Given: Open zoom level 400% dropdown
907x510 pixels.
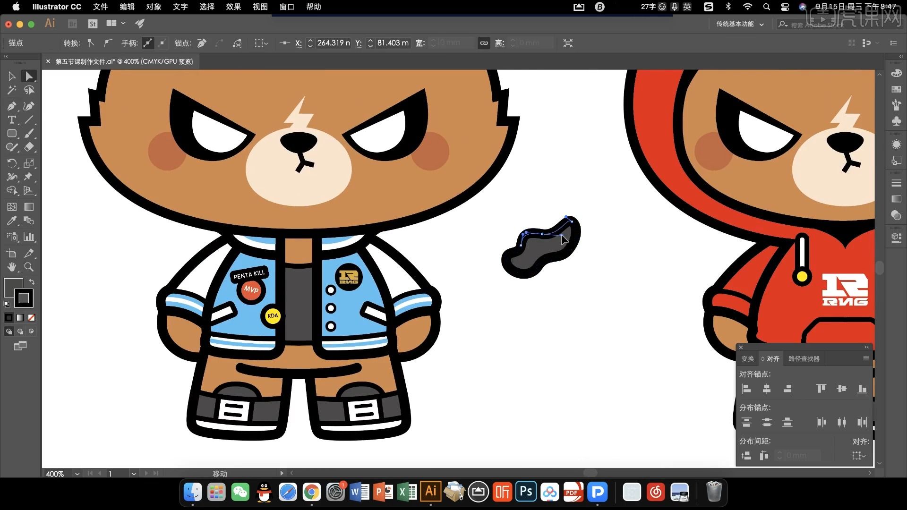Looking at the screenshot, I should (x=77, y=474).
